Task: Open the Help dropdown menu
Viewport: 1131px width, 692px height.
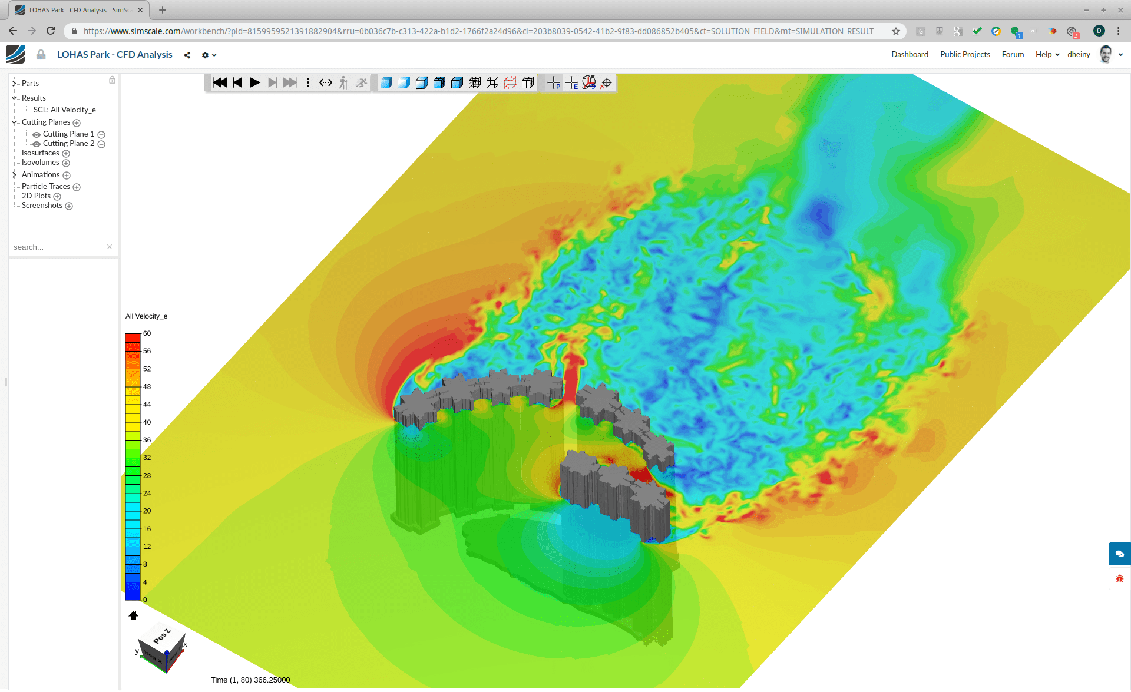Action: pos(1047,54)
